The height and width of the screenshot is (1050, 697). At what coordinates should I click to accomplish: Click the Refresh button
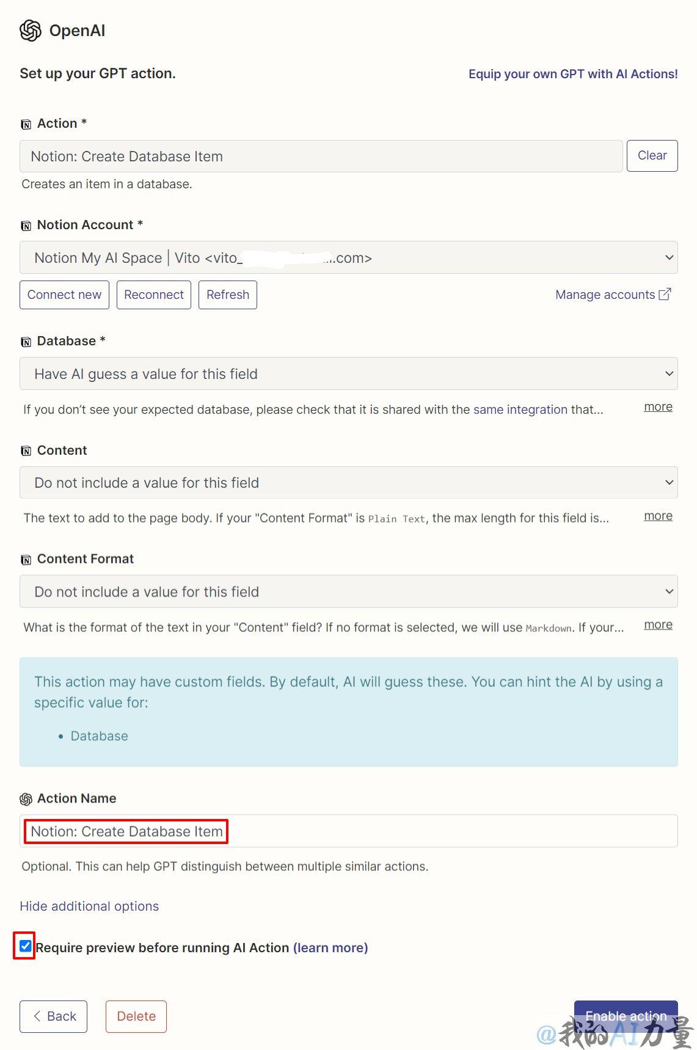point(228,295)
